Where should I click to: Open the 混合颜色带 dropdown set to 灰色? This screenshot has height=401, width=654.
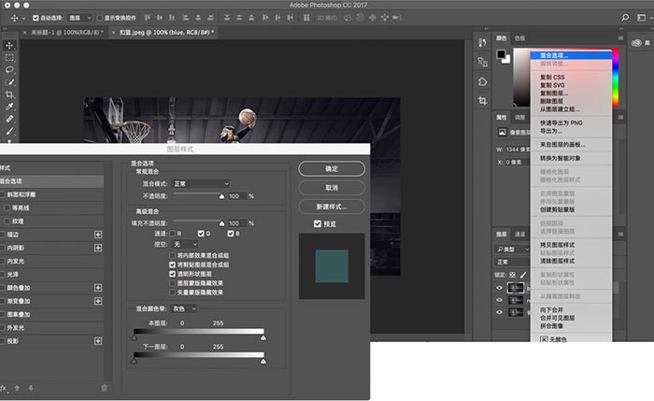(185, 308)
